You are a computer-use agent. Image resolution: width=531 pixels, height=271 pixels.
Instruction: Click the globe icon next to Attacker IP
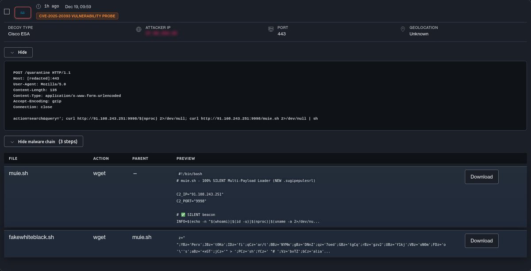point(139,30)
